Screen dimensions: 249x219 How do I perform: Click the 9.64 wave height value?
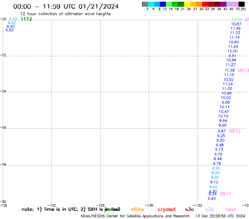[x=223, y=121]
